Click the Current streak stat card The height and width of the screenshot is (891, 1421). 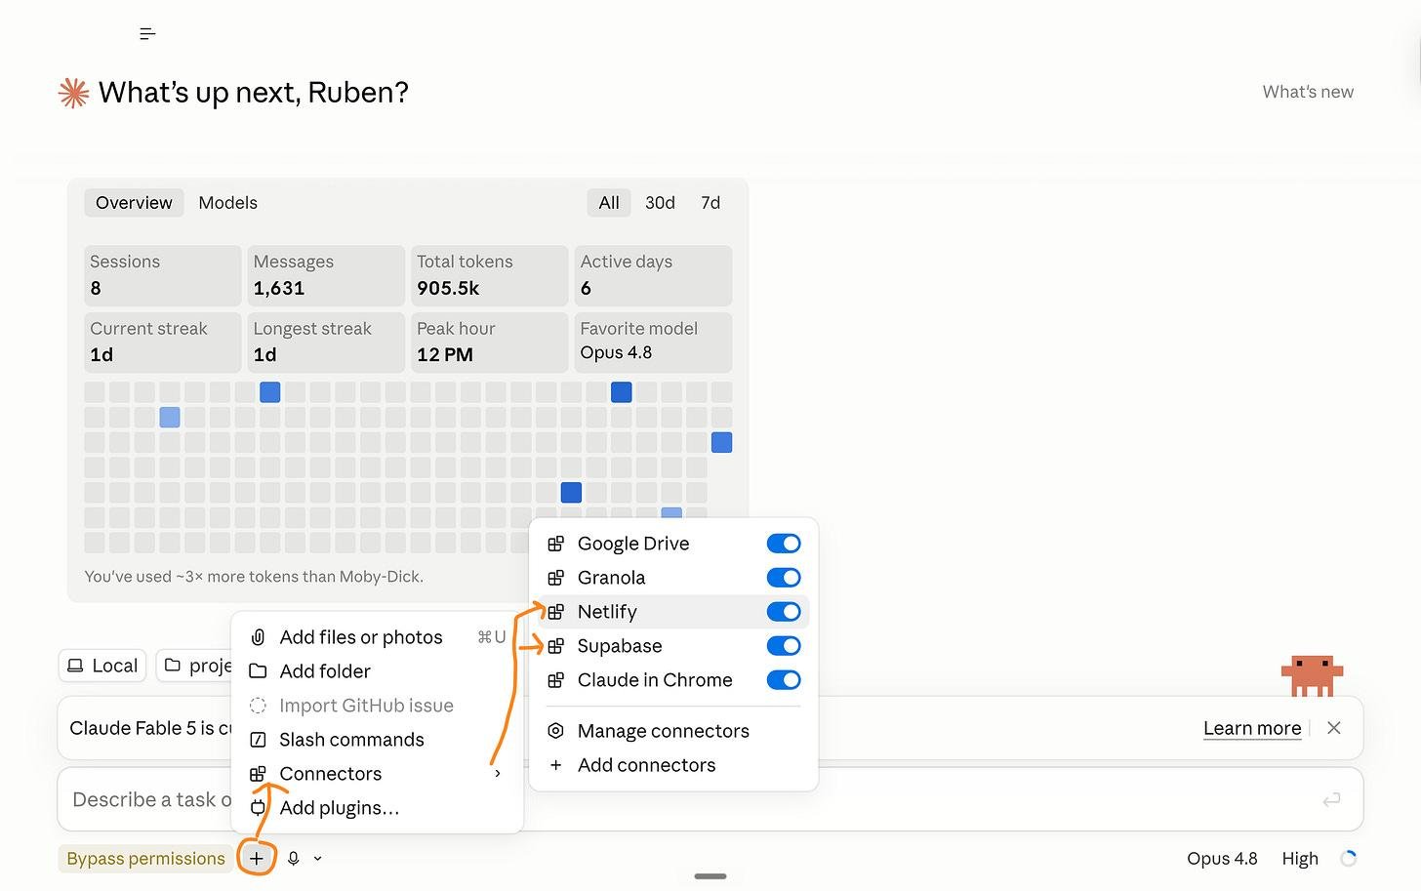point(163,342)
